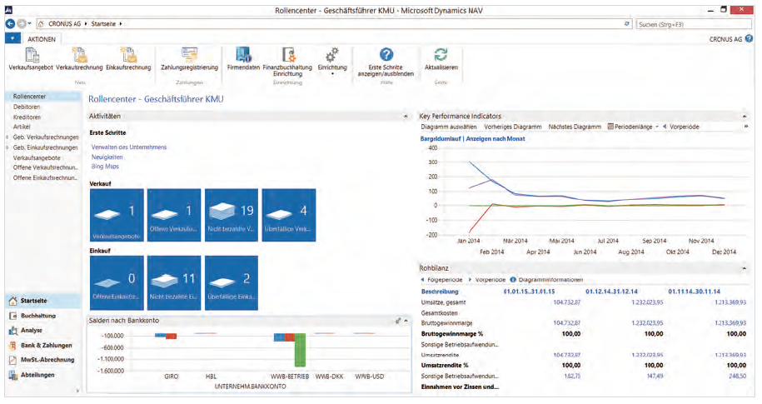The width and height of the screenshot is (762, 404).
Task: Open Diagramminformationen in Rohbilanz
Action: click(x=546, y=280)
